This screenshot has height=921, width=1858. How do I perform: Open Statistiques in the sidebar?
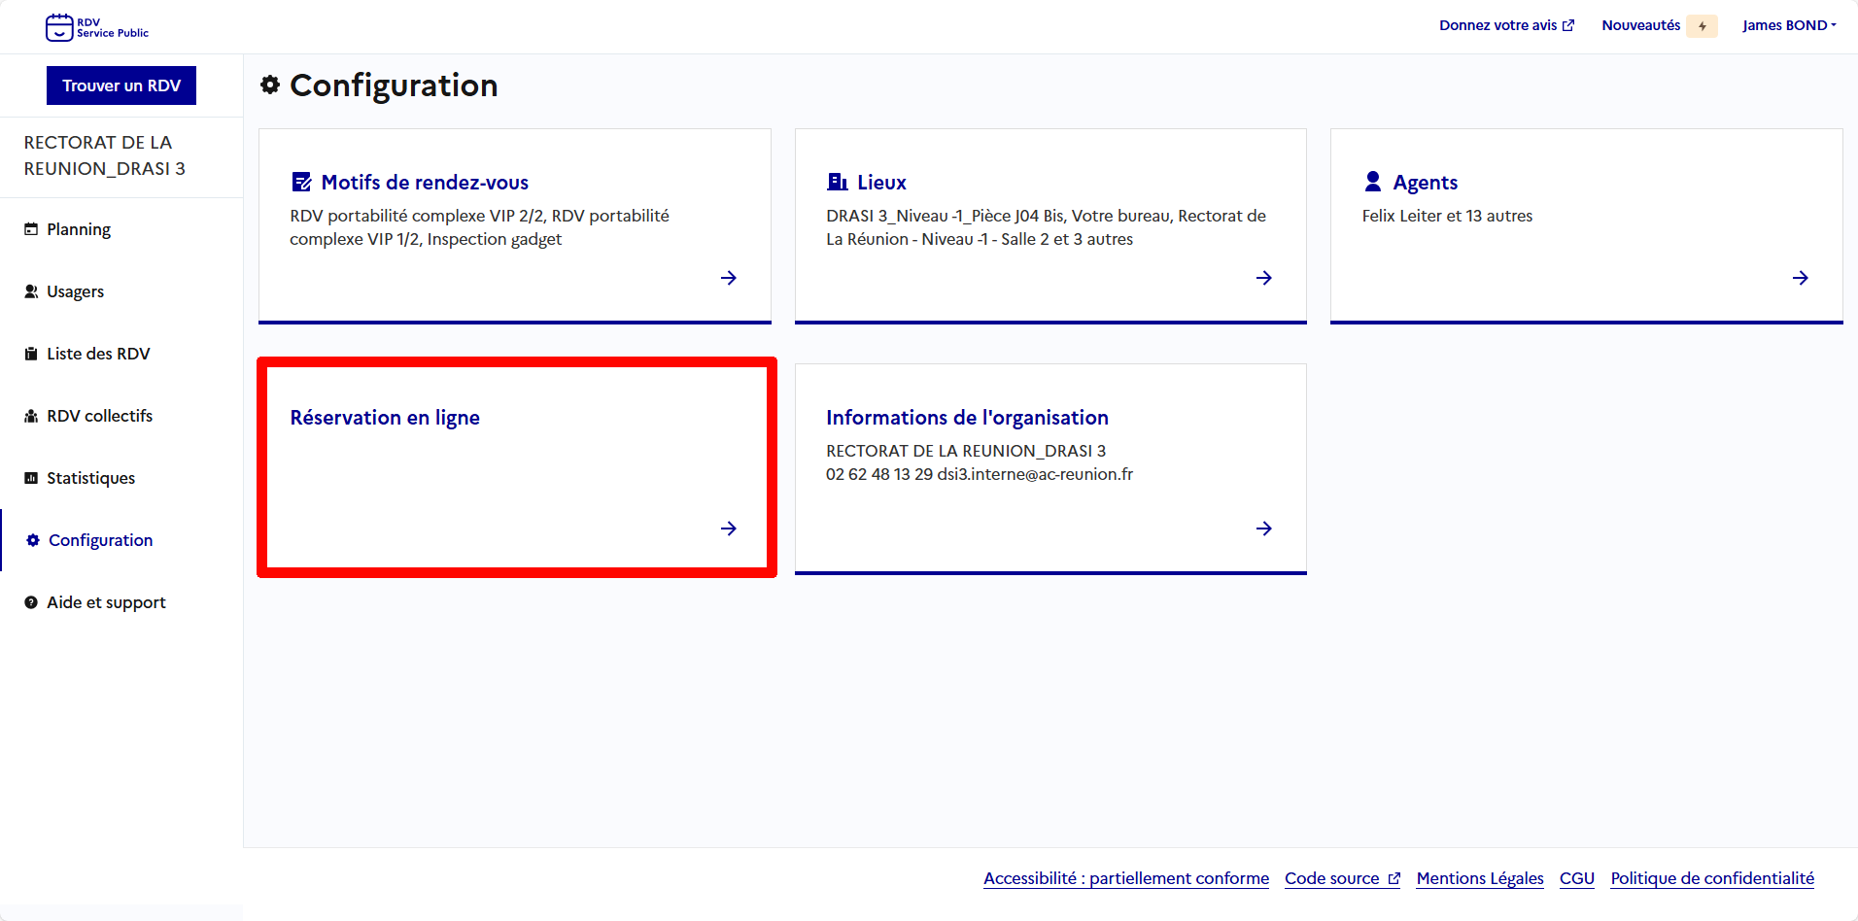[x=90, y=478]
